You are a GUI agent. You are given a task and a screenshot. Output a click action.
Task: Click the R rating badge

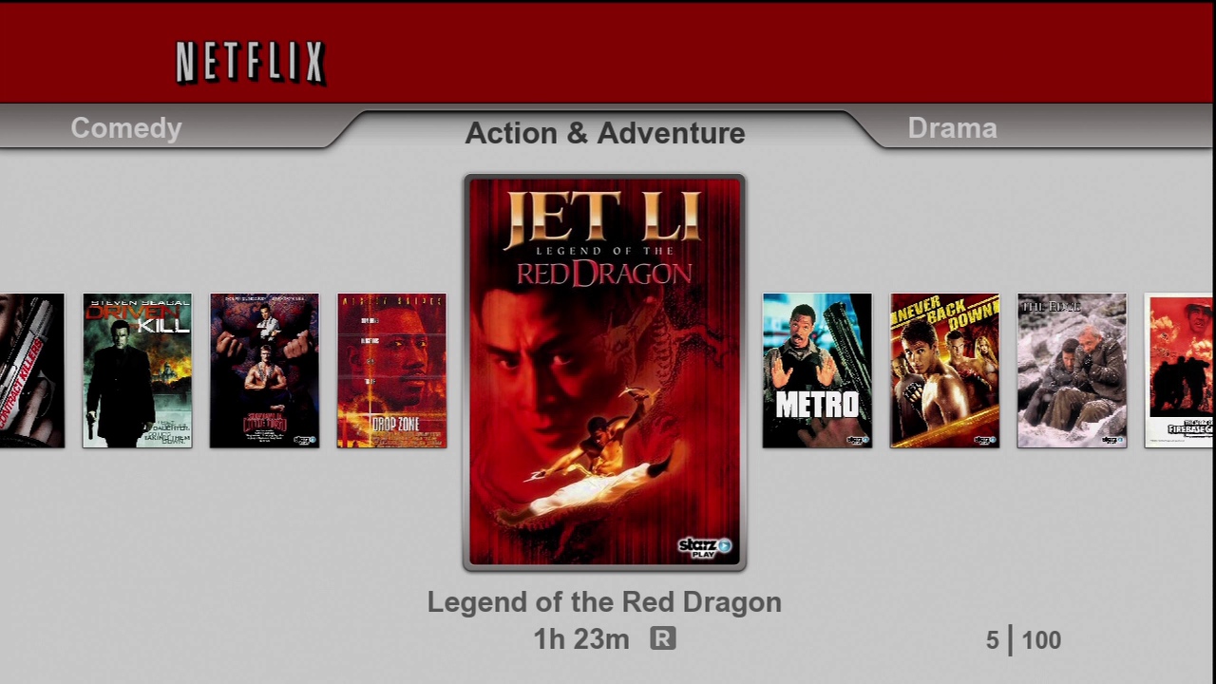point(663,638)
